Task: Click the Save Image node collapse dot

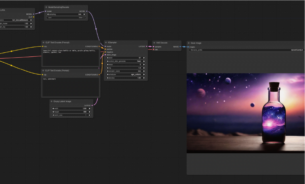Action: pos(189,43)
